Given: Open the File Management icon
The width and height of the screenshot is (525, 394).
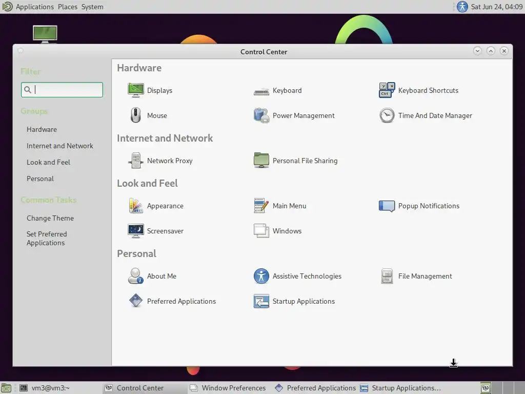Looking at the screenshot, I should pos(387,276).
